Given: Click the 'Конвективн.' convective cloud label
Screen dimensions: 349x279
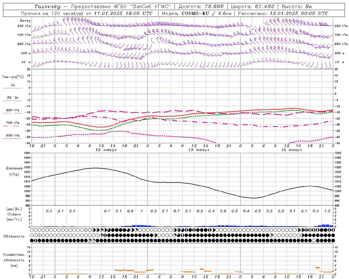Looking at the screenshot, I should (14, 255).
